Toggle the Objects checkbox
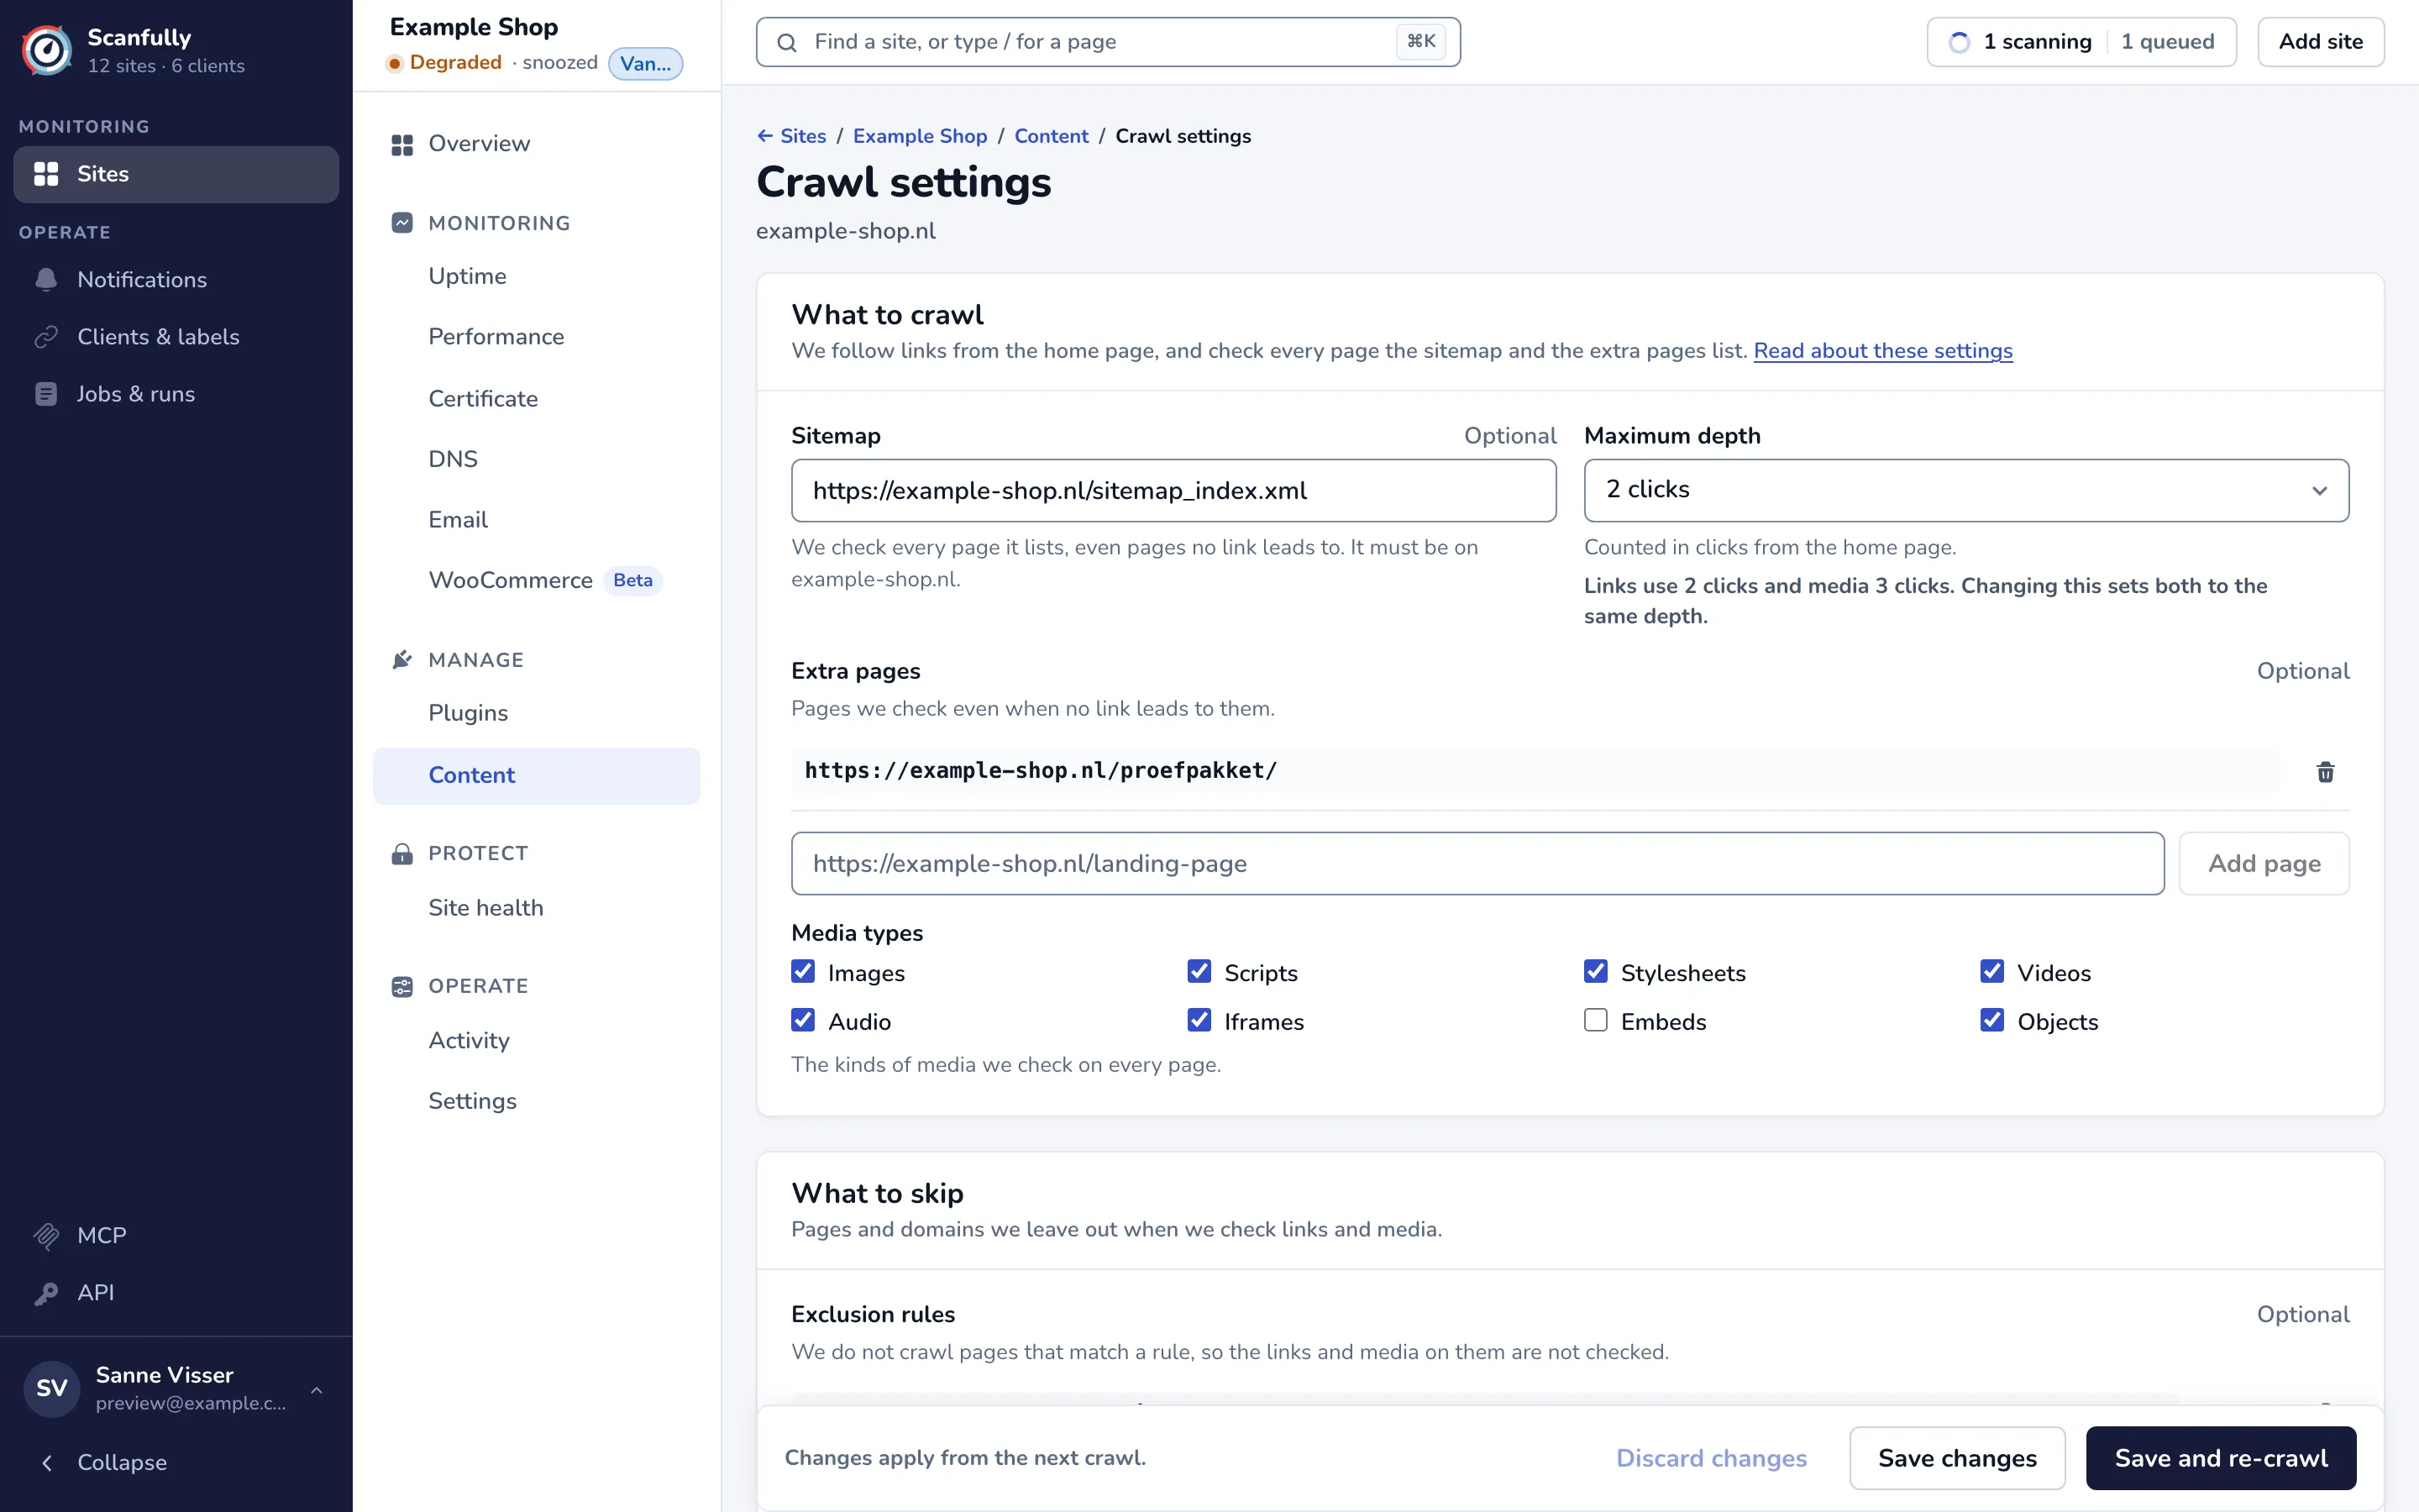 [1992, 1020]
